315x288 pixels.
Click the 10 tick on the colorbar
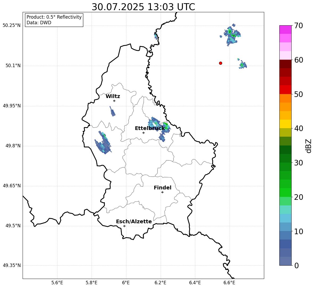299,231
